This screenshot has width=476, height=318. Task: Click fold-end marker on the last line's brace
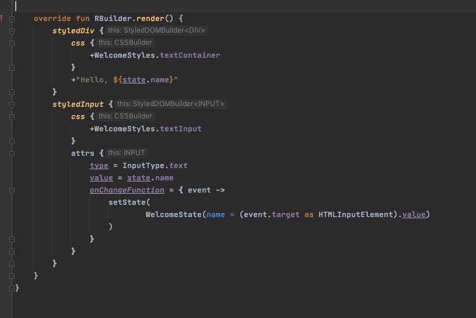point(12,288)
